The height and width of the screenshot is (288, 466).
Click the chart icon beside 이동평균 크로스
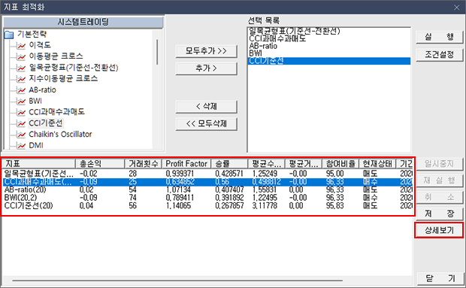(x=21, y=56)
